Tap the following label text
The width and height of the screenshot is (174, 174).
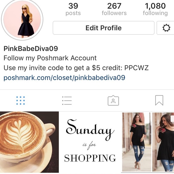[155, 13]
